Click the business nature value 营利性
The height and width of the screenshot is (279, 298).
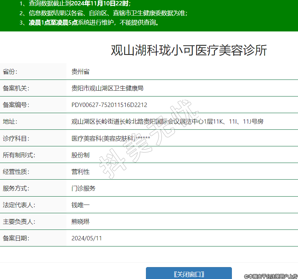(x=80, y=172)
